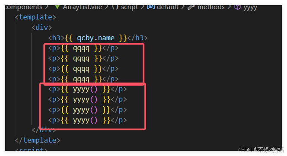287x156 pixels.
Task: Click the opening div tag
Action: [42, 28]
